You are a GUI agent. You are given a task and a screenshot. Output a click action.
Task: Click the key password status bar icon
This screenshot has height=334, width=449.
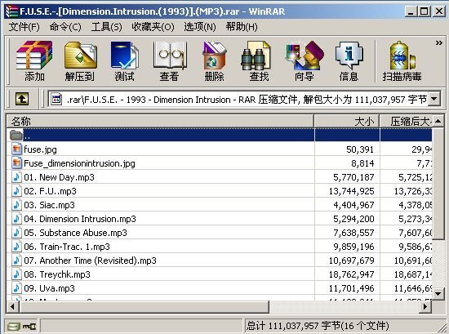[29, 327]
